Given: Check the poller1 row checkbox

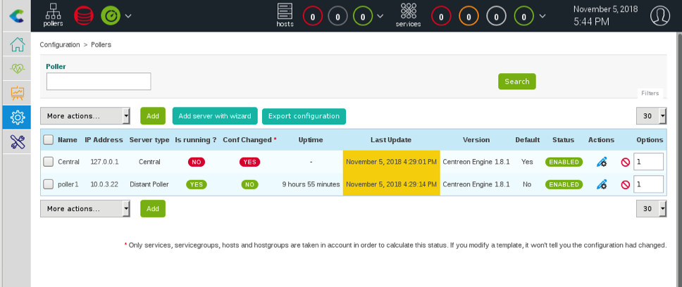Looking at the screenshot, I should coord(49,184).
